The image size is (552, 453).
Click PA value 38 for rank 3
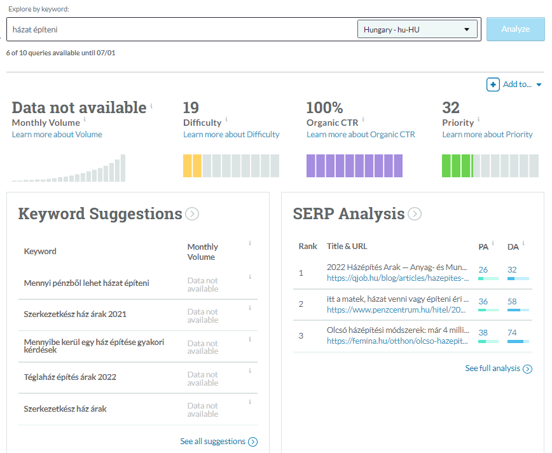tap(483, 333)
